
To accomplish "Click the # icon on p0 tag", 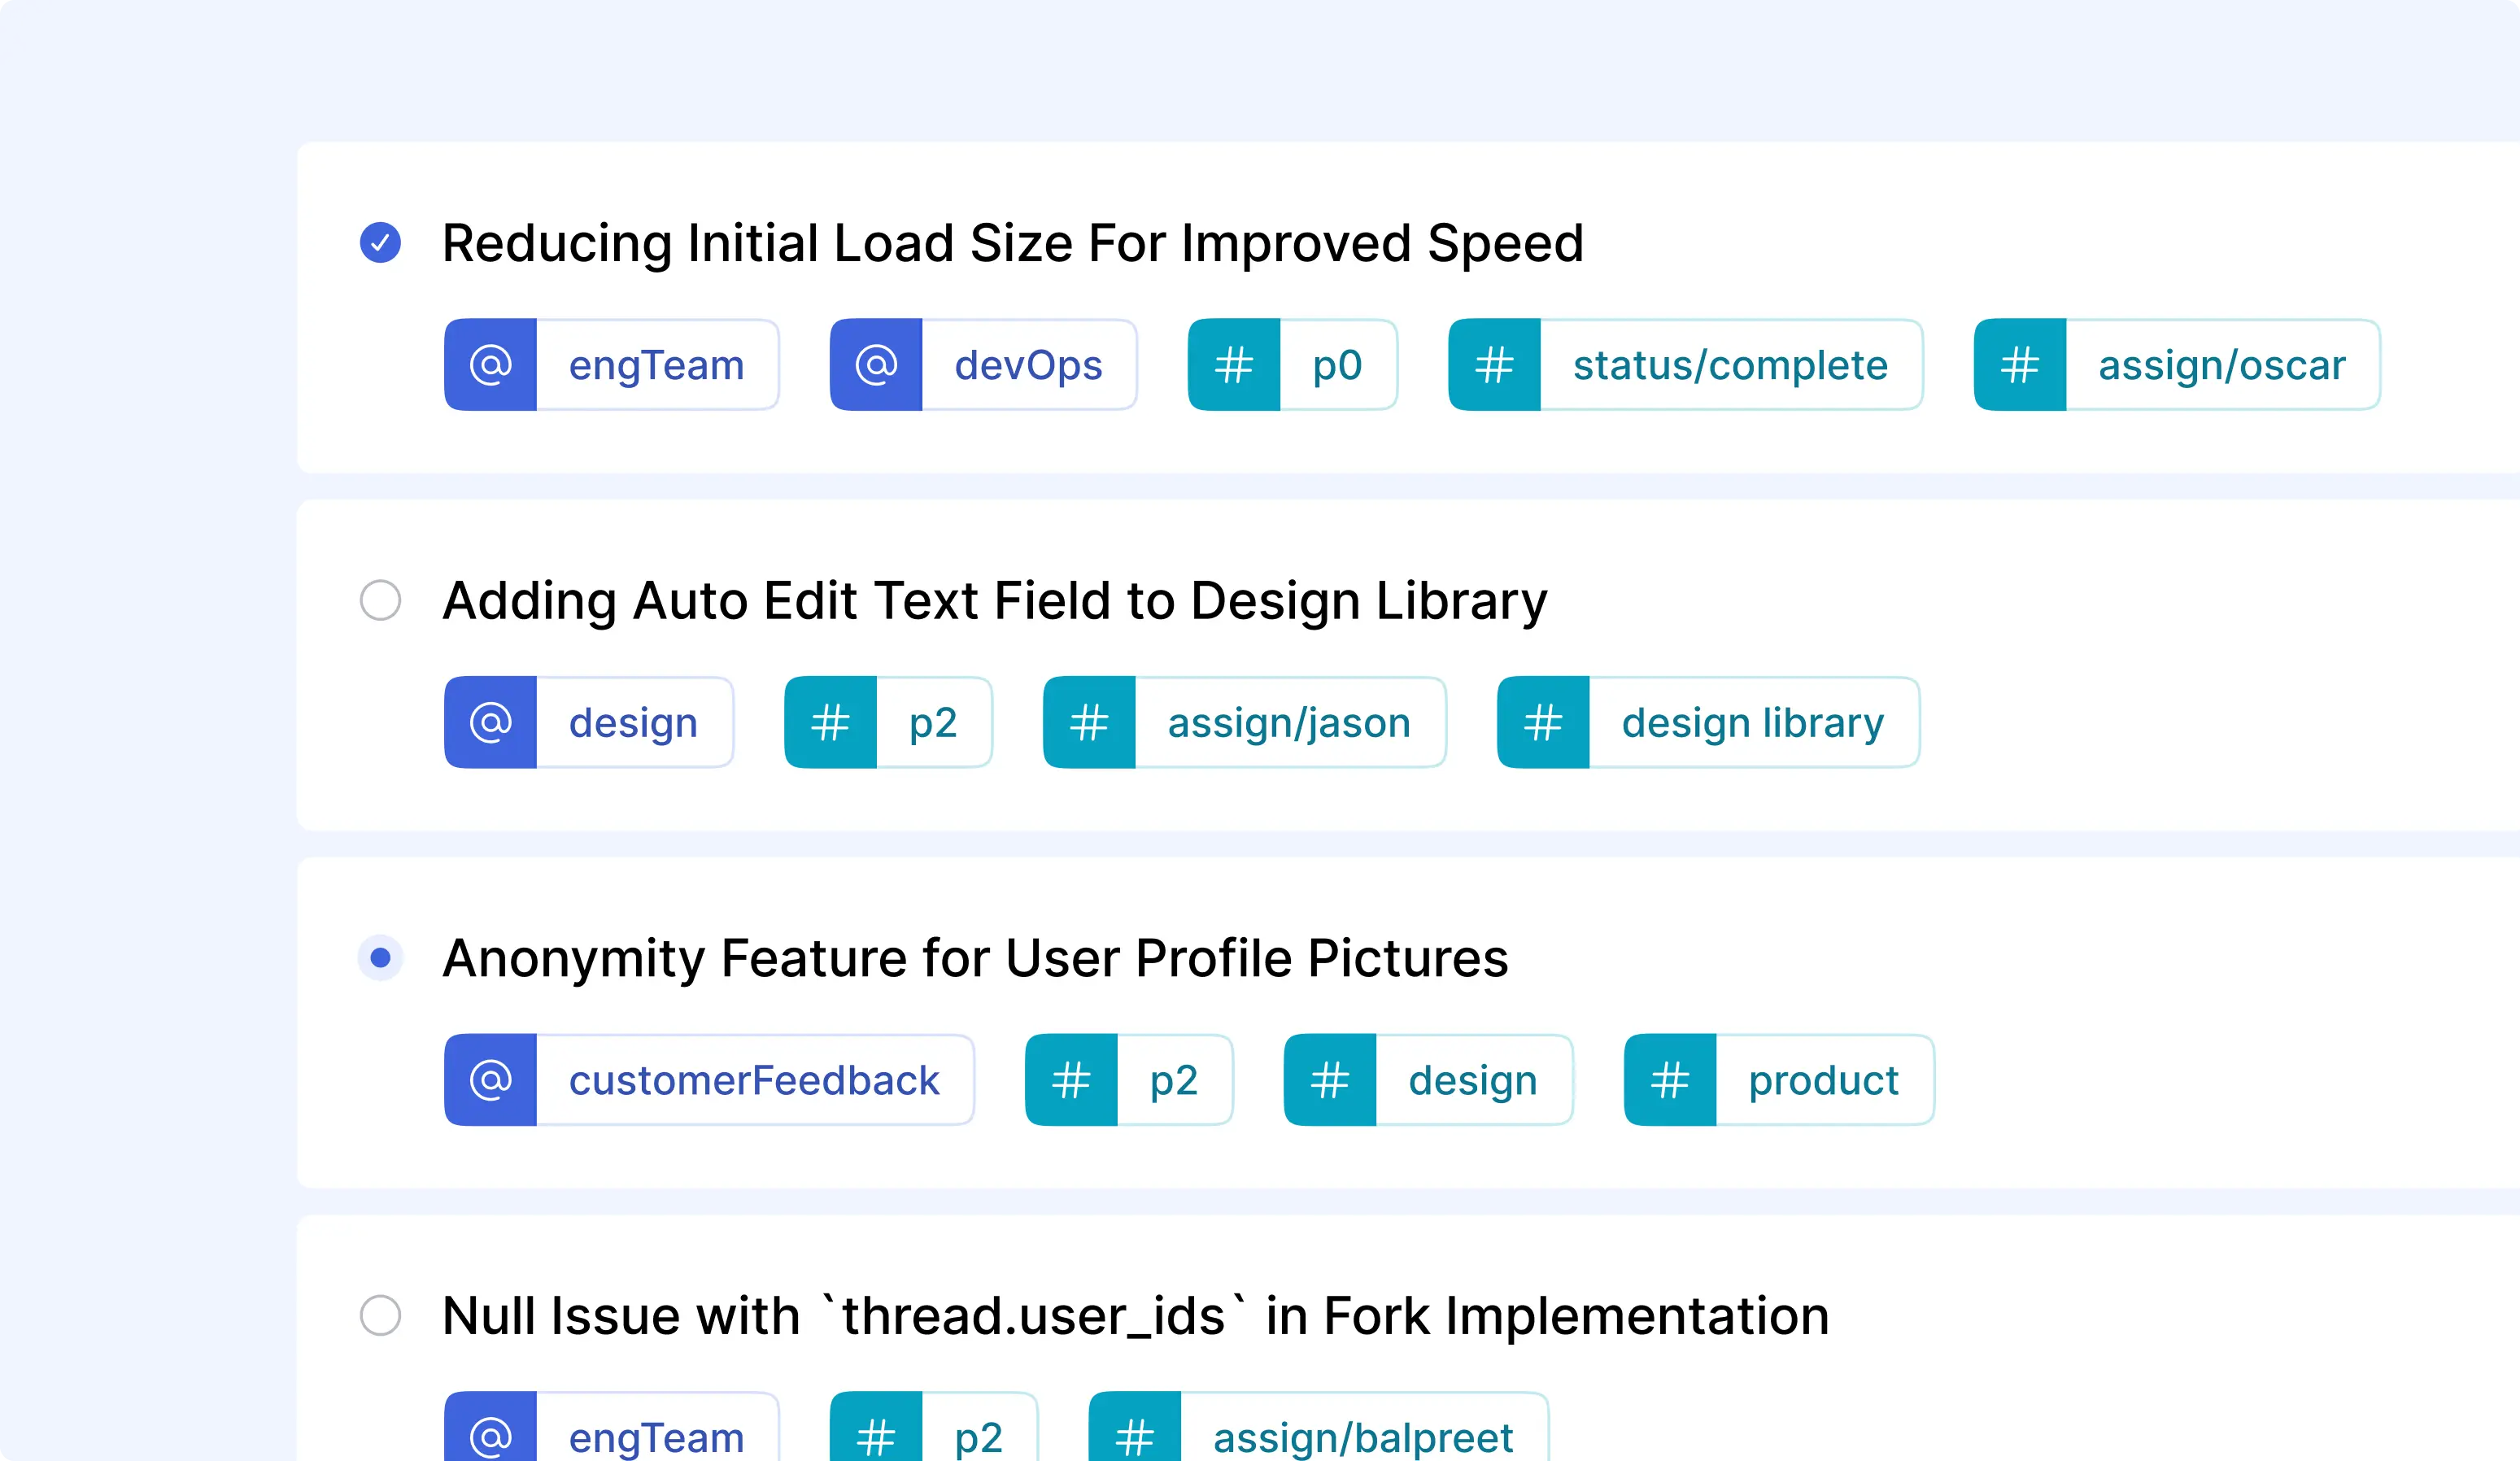I will (x=1235, y=364).
